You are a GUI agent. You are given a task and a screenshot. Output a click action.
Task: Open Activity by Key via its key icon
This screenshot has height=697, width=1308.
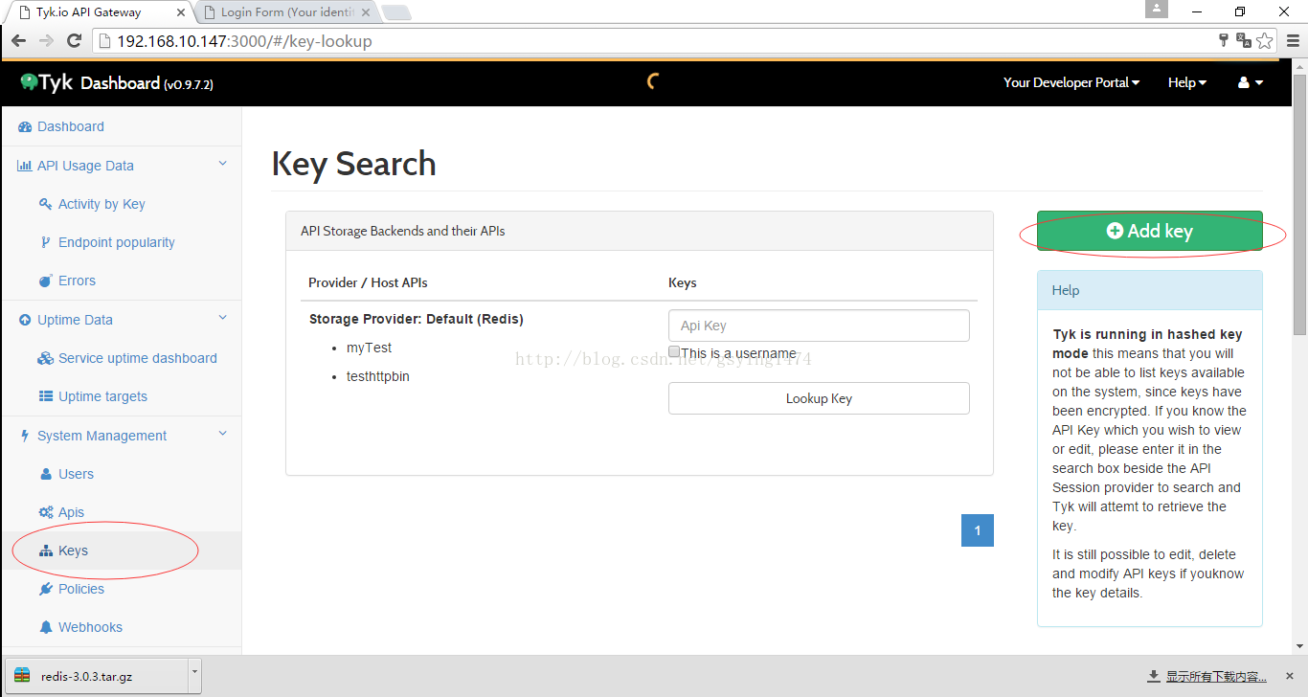tap(45, 204)
